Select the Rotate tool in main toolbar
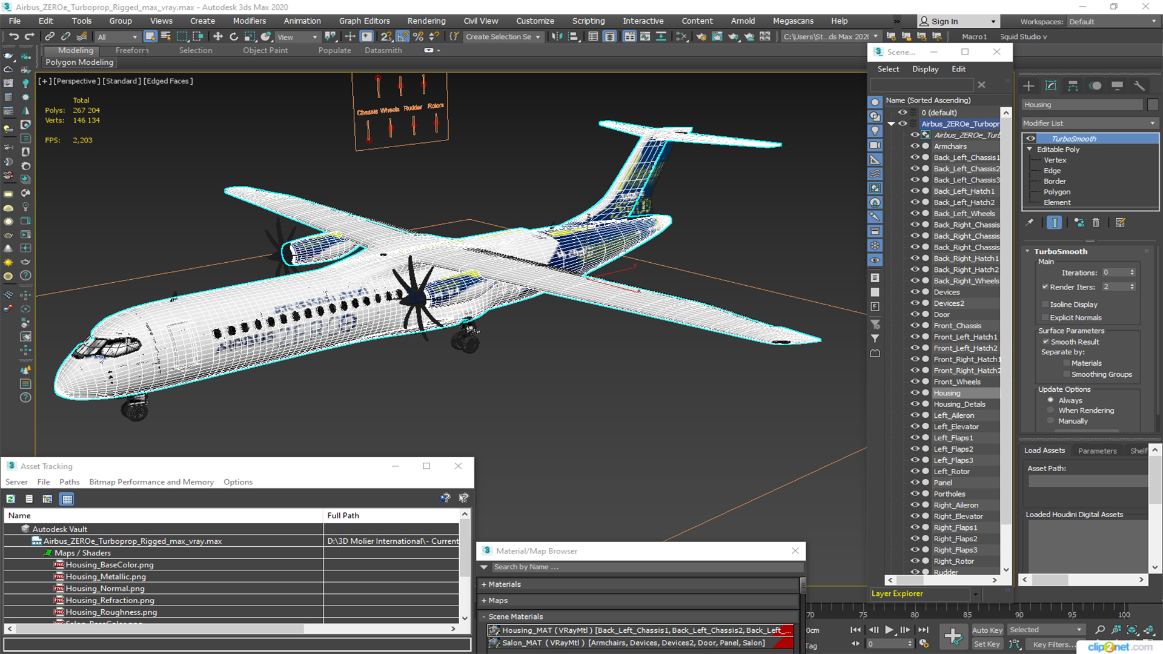This screenshot has width=1163, height=654. pos(234,37)
